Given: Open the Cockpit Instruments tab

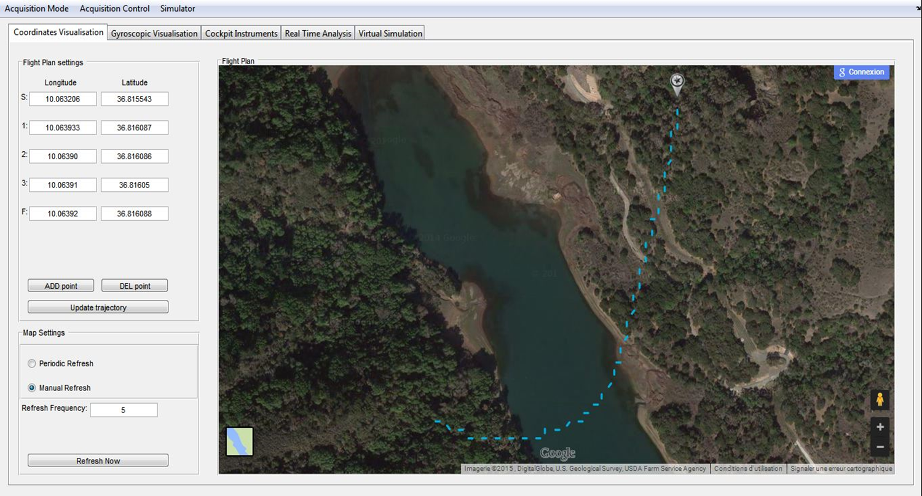Looking at the screenshot, I should [x=241, y=34].
